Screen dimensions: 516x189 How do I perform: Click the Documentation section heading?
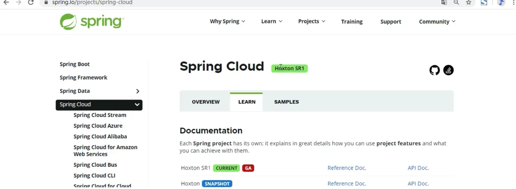pos(211,130)
